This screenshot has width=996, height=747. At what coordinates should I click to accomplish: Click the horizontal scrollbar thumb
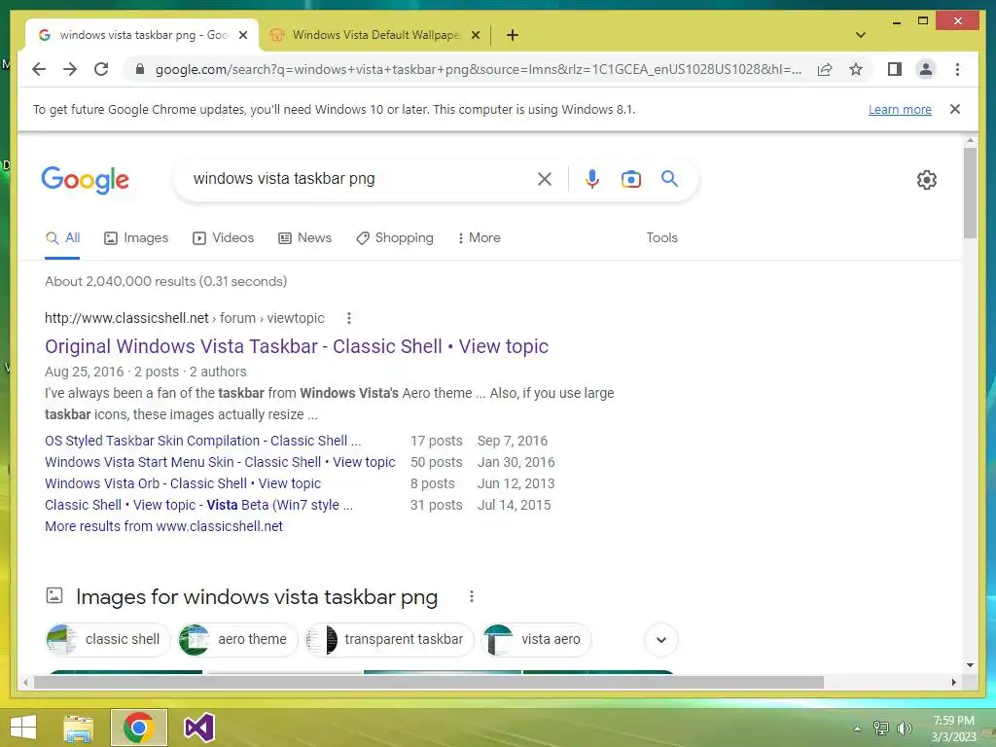(x=429, y=682)
